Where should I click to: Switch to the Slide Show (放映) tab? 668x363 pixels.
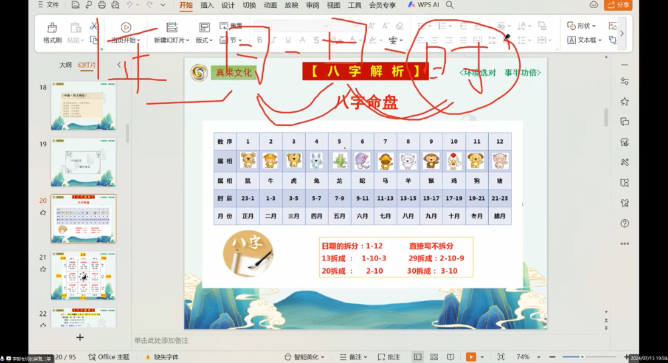point(291,5)
